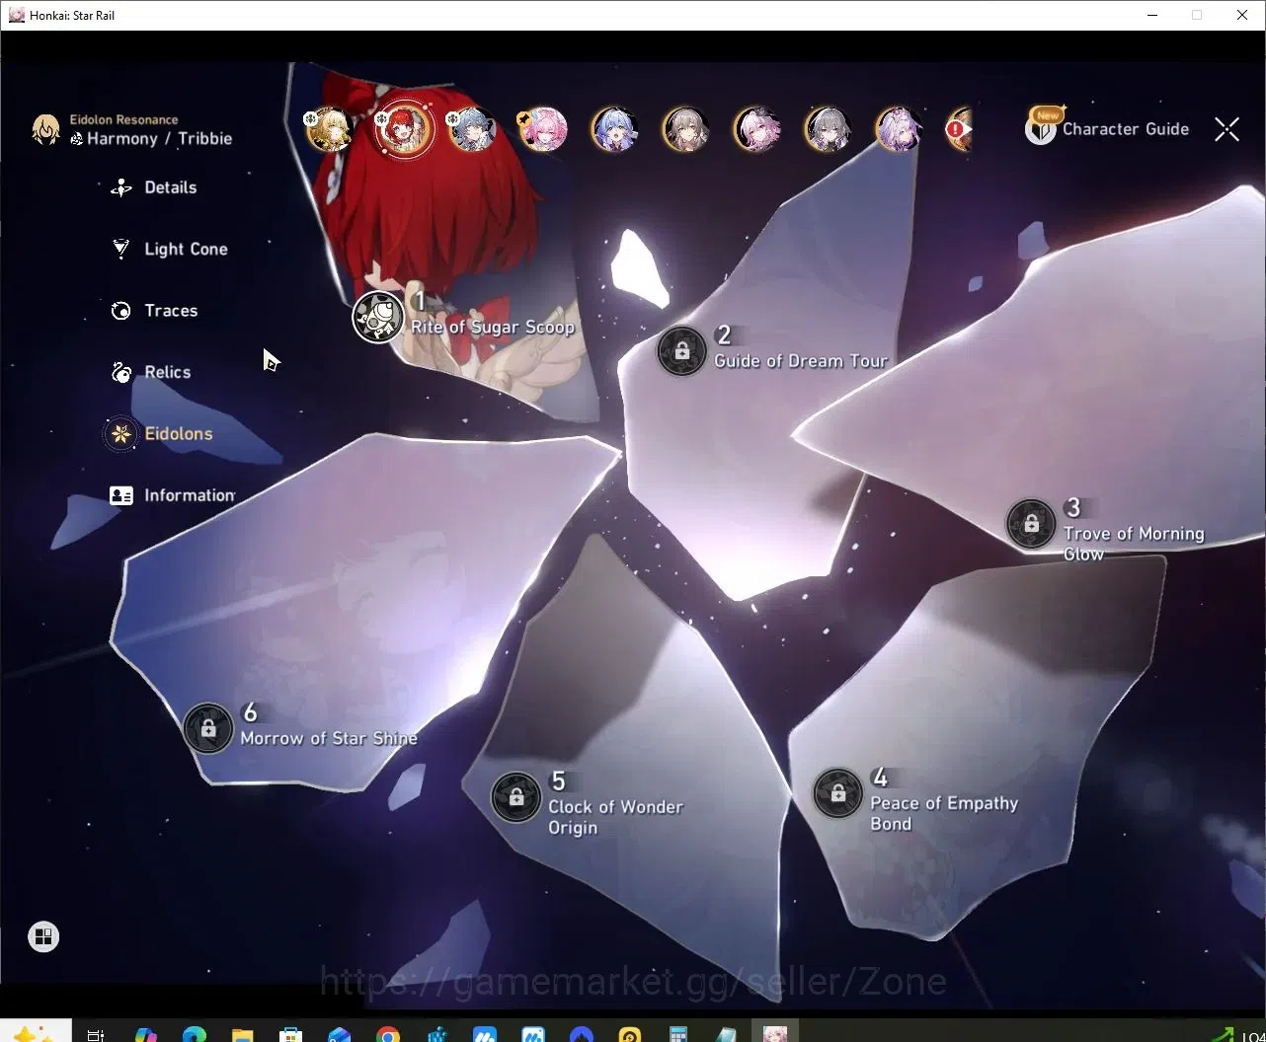The image size is (1266, 1042).
Task: Switch to the blonde-haired character avatar
Action: (x=330, y=129)
